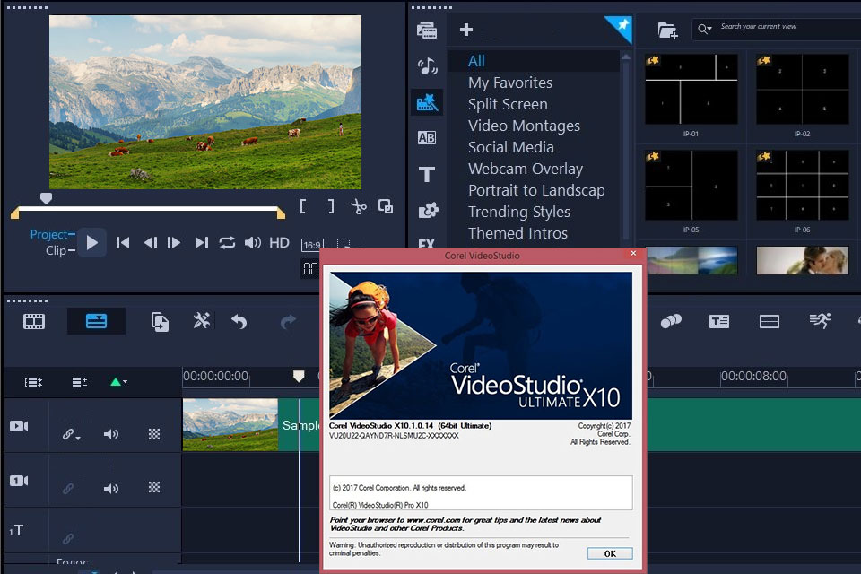Open Split Screen template creator icon
Viewport: 861px width, 574px height.
769,321
